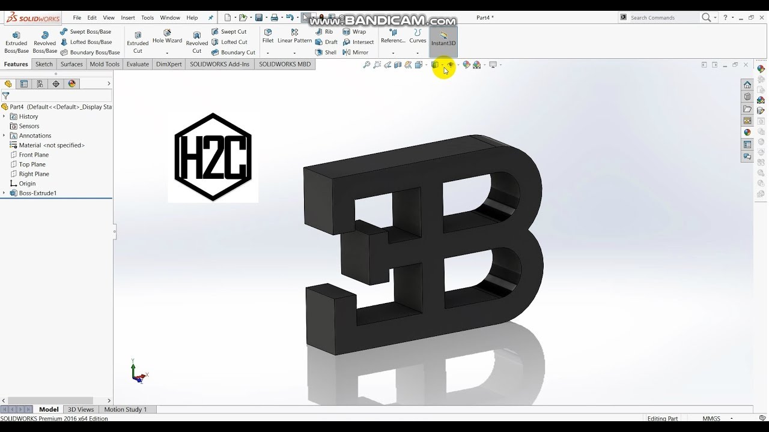Select the Draft tool
The height and width of the screenshot is (432, 769).
pos(327,42)
